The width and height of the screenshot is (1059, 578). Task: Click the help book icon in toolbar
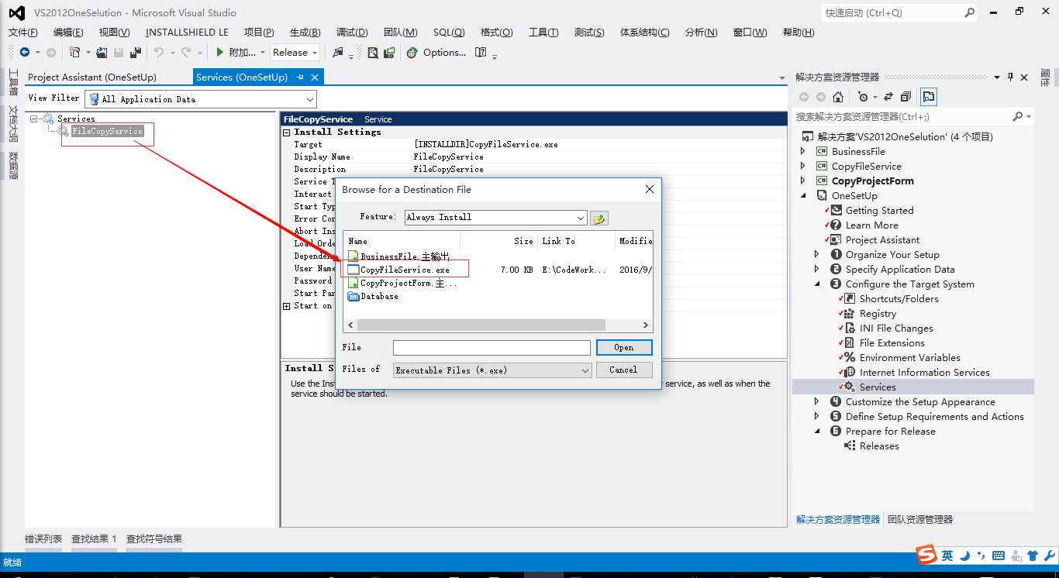(481, 53)
